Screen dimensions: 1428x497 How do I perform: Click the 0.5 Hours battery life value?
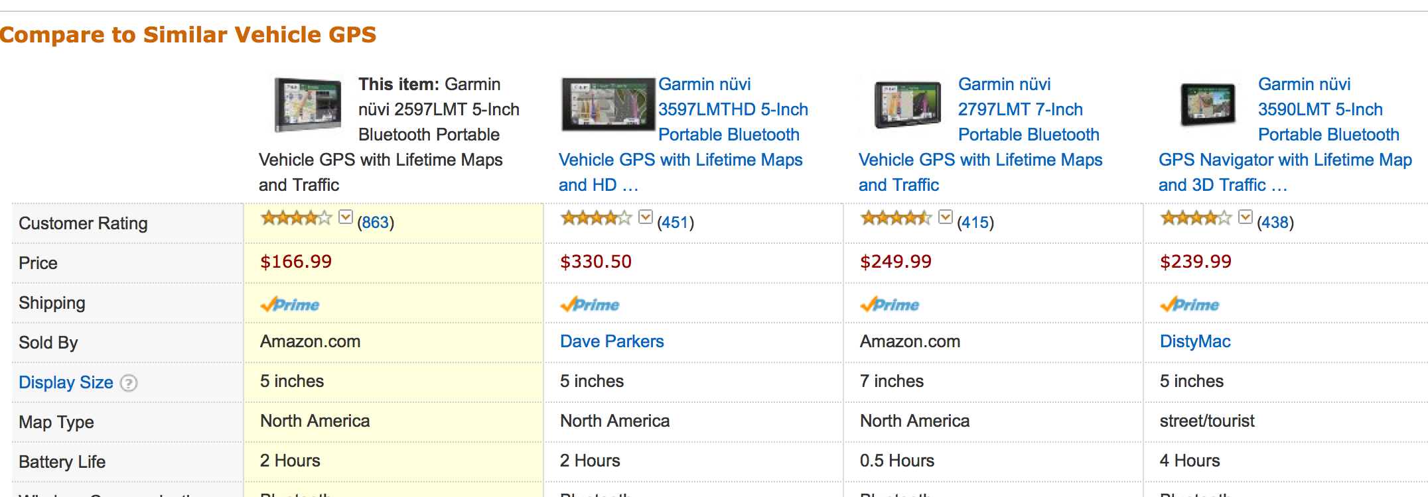click(x=897, y=461)
